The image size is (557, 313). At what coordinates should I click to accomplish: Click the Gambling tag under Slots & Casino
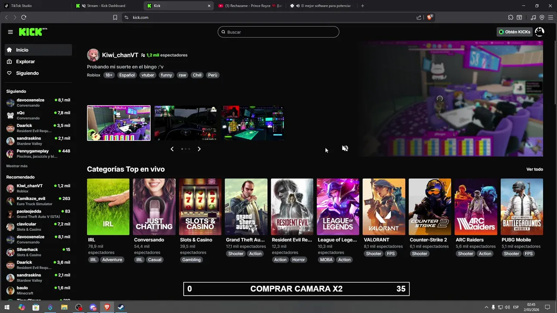click(x=191, y=260)
